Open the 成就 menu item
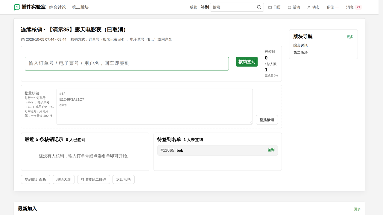Image resolution: width=383 pixels, height=215 pixels. pos(193,7)
